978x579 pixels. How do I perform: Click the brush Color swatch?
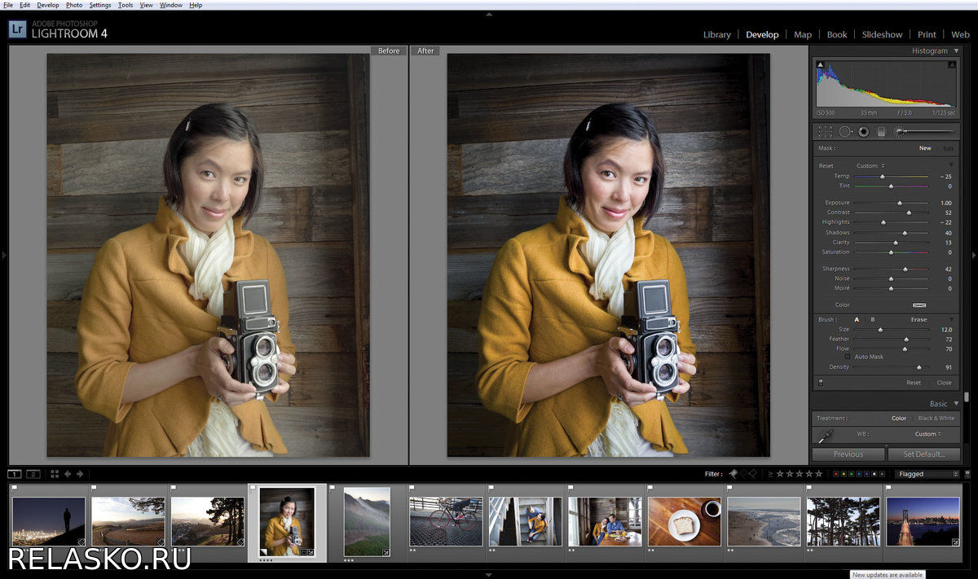coord(919,305)
